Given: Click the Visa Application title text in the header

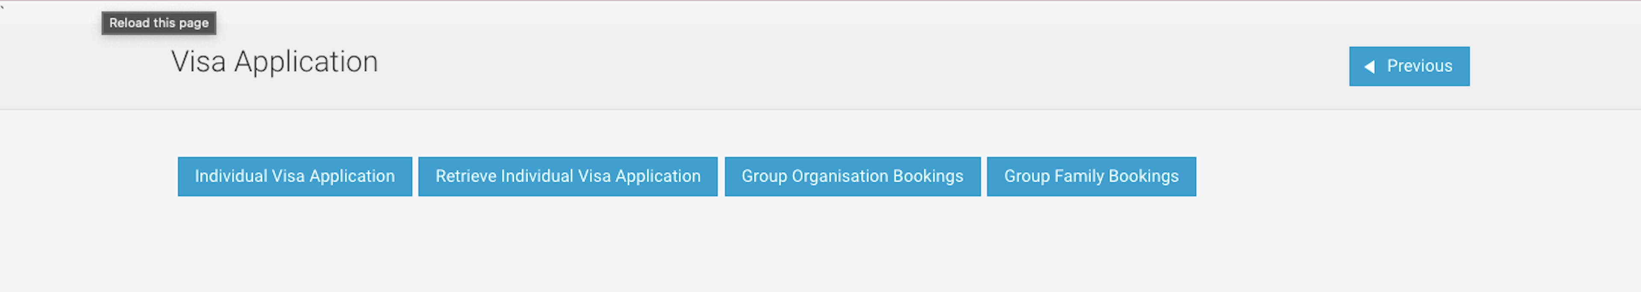Looking at the screenshot, I should tap(274, 62).
